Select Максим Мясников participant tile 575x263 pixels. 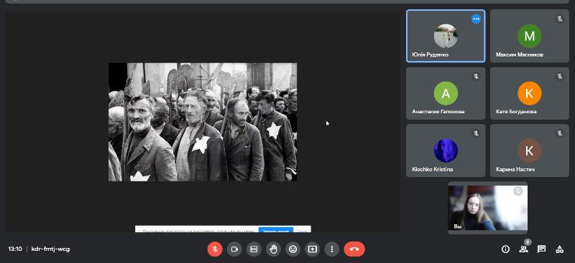(530, 36)
